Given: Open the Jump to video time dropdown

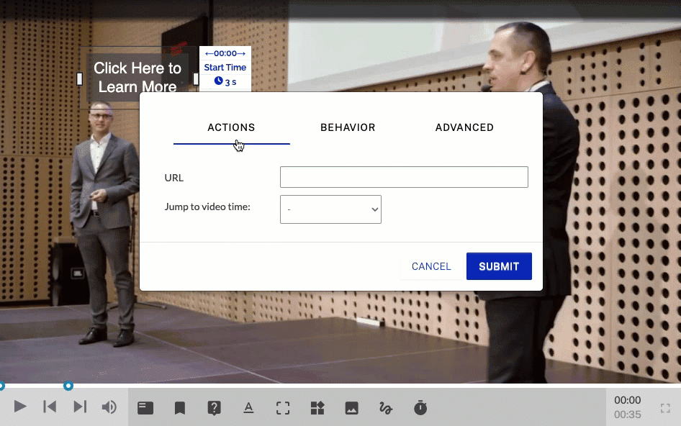Looking at the screenshot, I should point(330,209).
